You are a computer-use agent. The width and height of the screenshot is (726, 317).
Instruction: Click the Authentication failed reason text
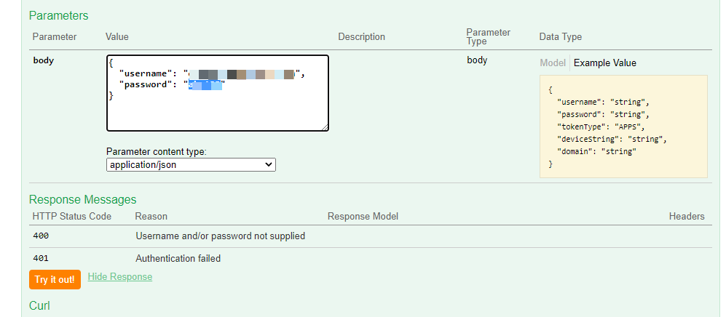(178, 258)
